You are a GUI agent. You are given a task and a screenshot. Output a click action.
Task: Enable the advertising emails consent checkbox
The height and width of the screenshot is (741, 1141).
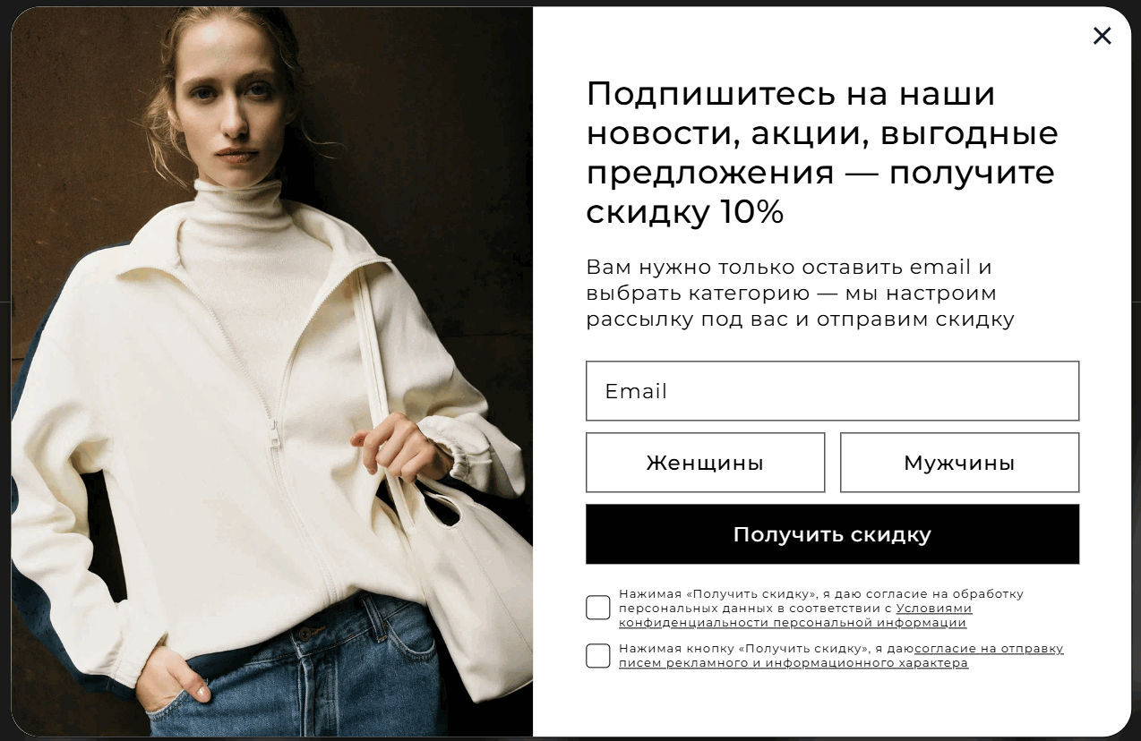pos(598,656)
